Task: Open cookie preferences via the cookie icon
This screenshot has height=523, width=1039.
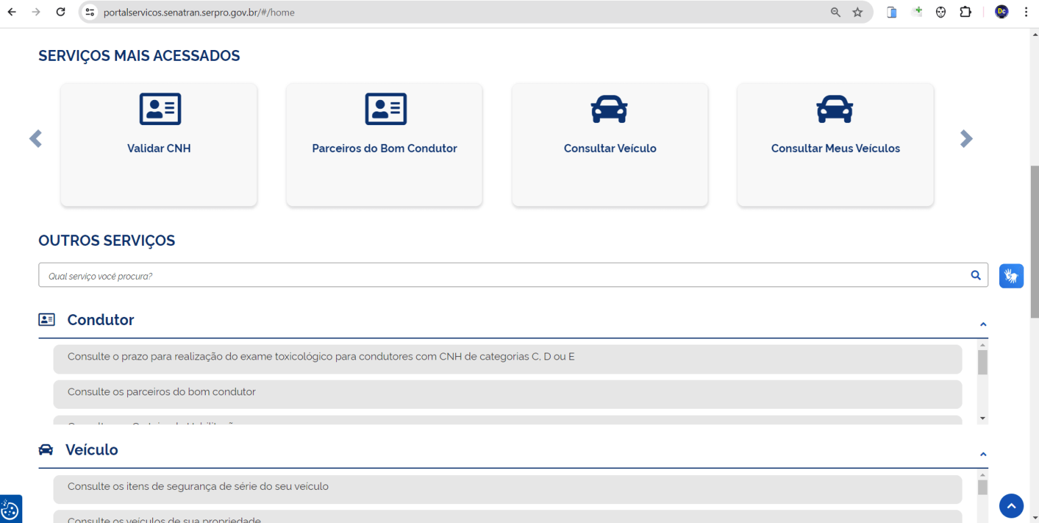Action: 9,508
